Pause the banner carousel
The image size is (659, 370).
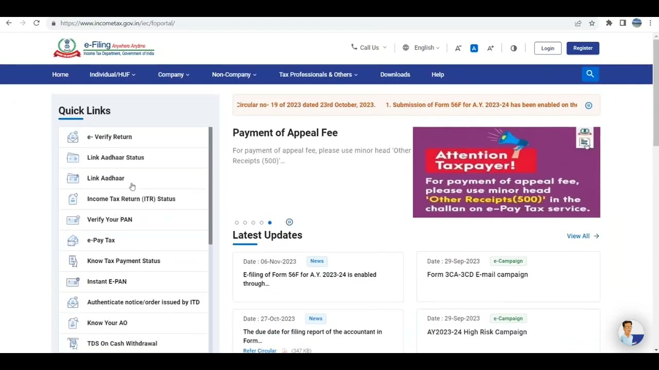click(x=289, y=222)
